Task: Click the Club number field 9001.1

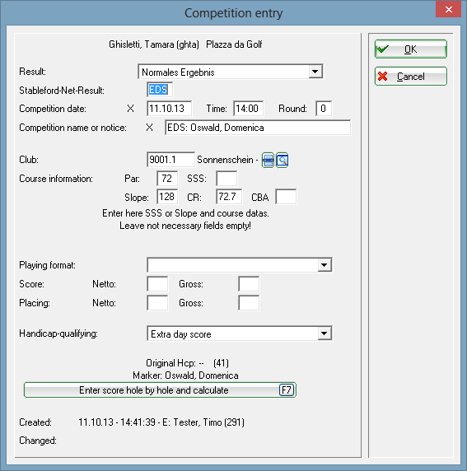Action: 170,160
